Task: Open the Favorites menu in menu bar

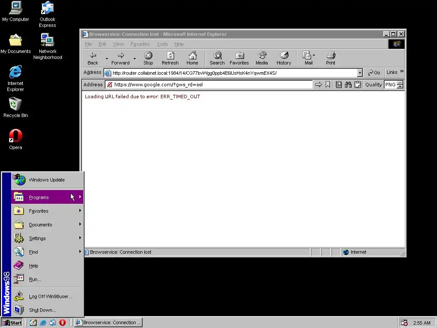Action: coord(140,44)
